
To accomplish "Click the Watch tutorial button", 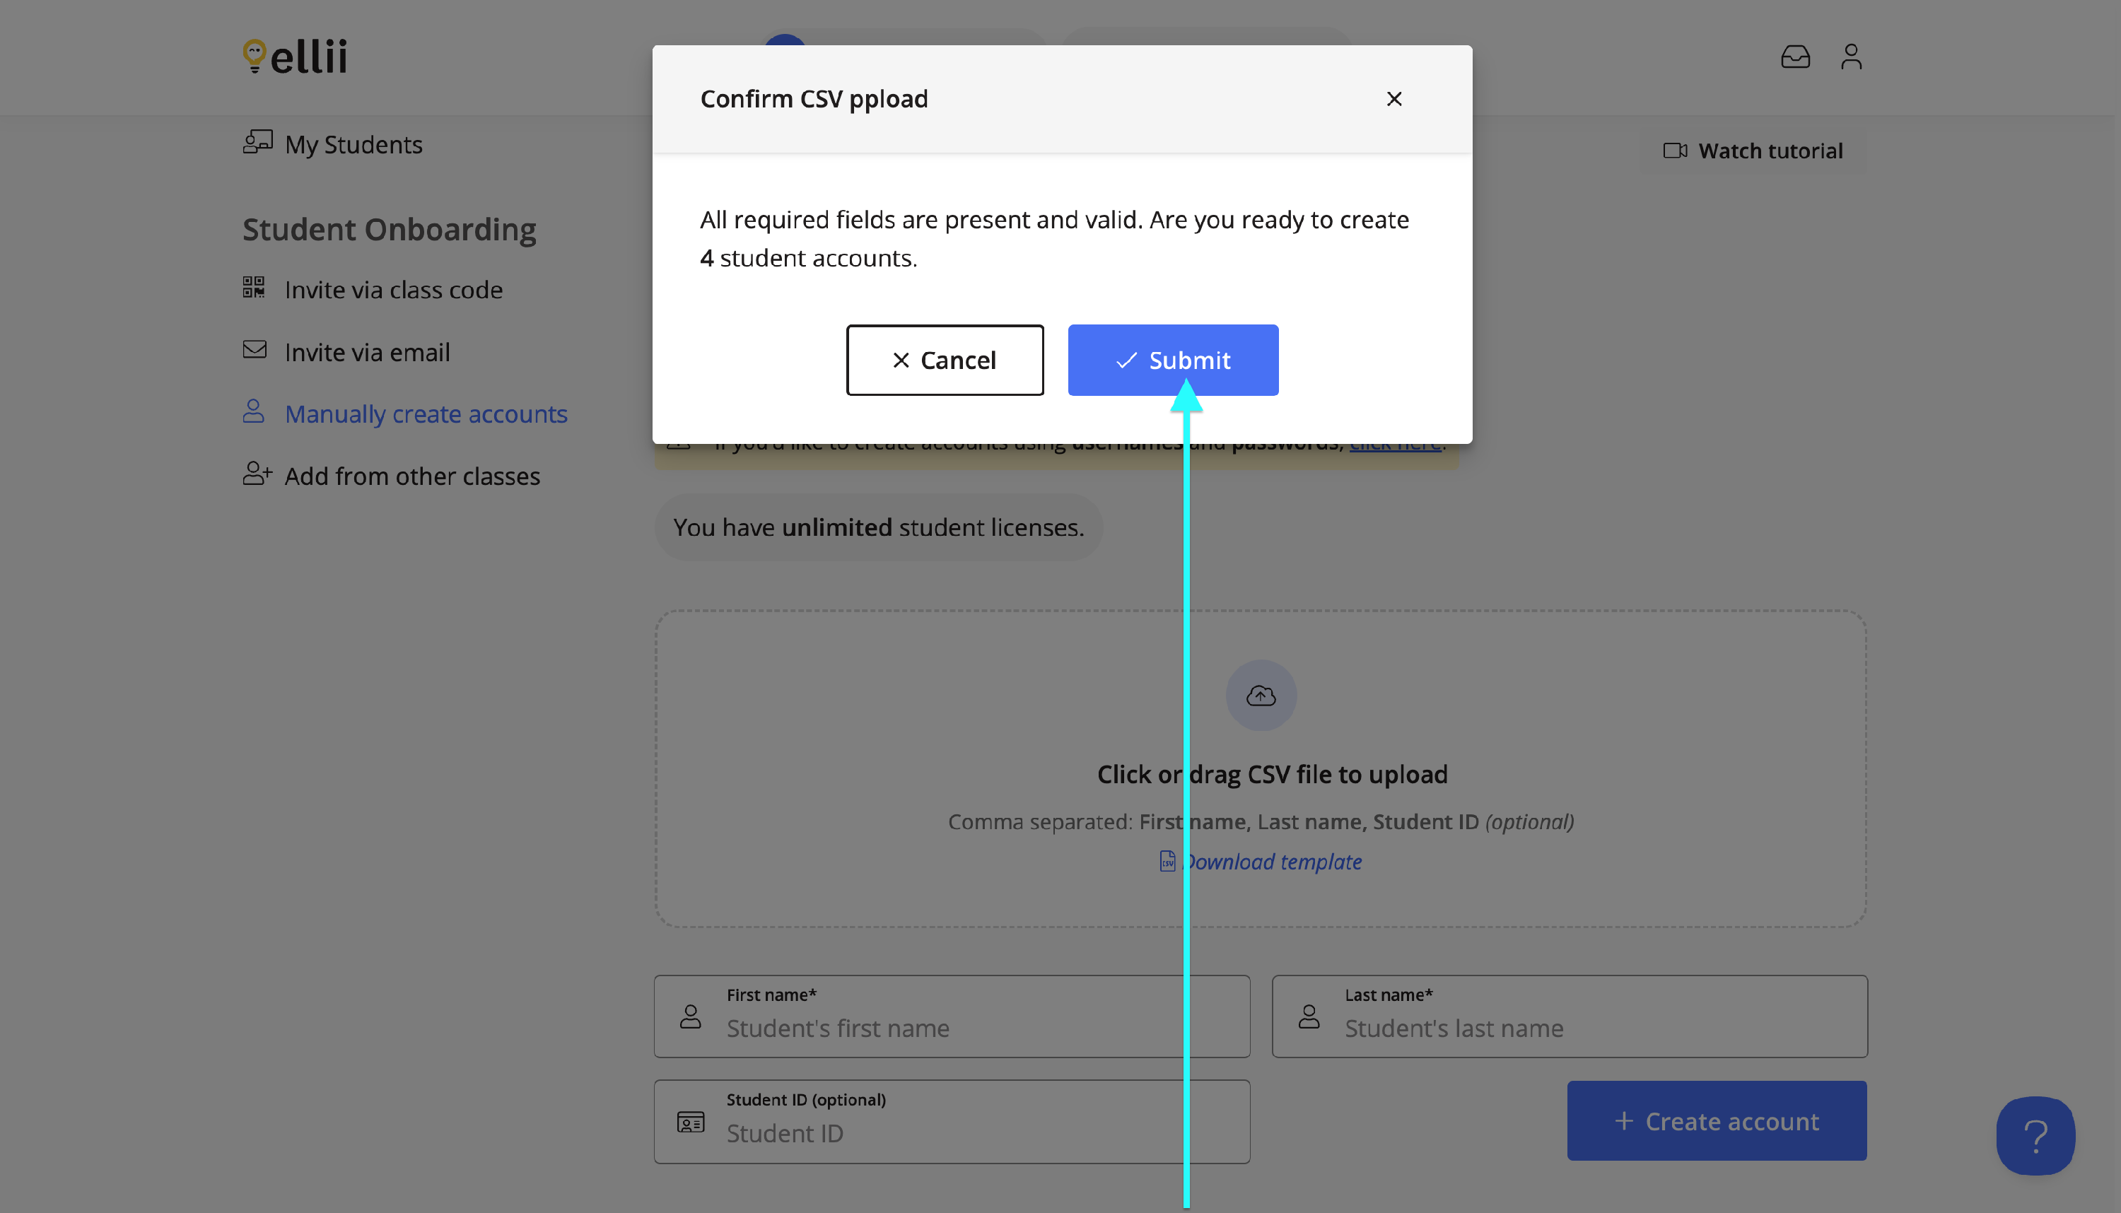I will (1753, 151).
